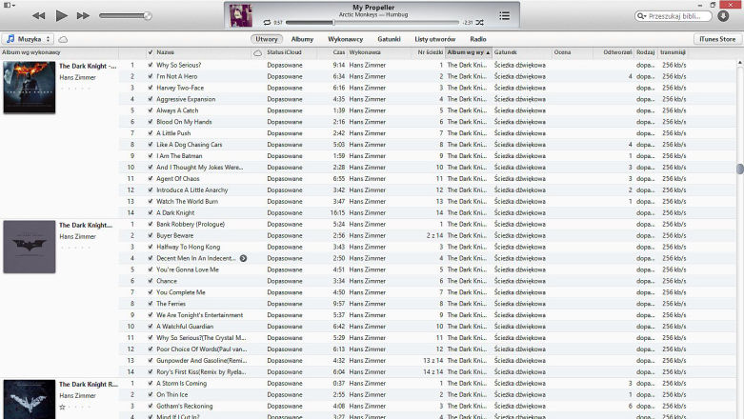Viewport: 744px width, 419px height.
Task: Click the iCloud icon beside Muzyka
Action: (x=63, y=39)
